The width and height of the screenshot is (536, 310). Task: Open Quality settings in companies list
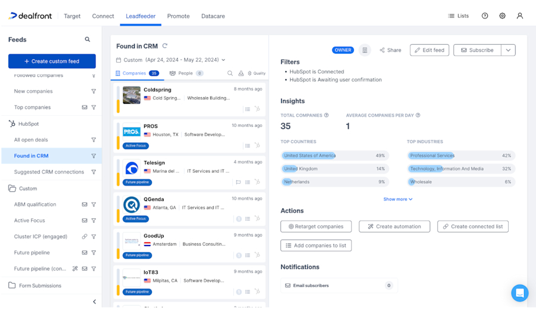point(257,73)
